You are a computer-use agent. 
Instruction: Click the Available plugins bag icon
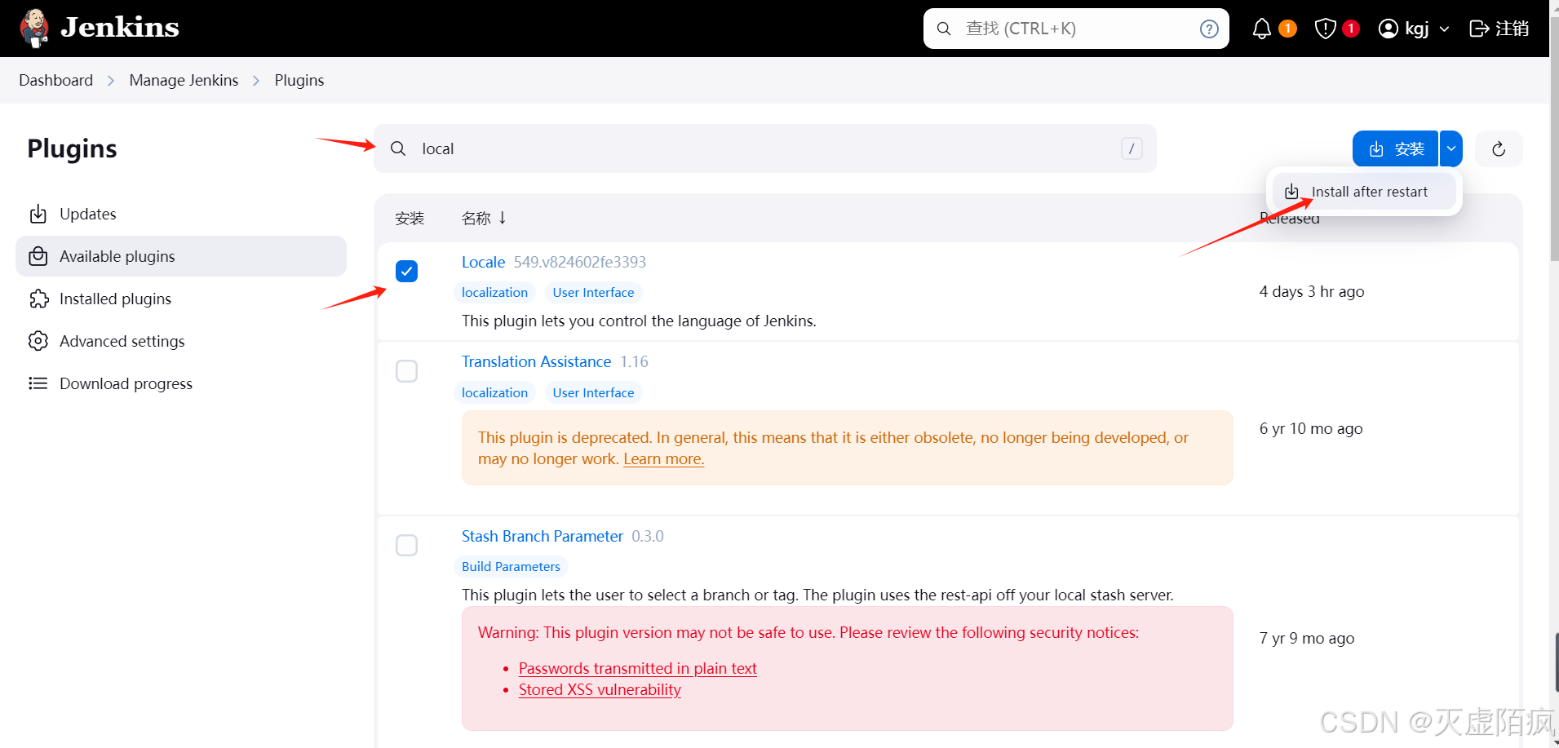(x=38, y=256)
